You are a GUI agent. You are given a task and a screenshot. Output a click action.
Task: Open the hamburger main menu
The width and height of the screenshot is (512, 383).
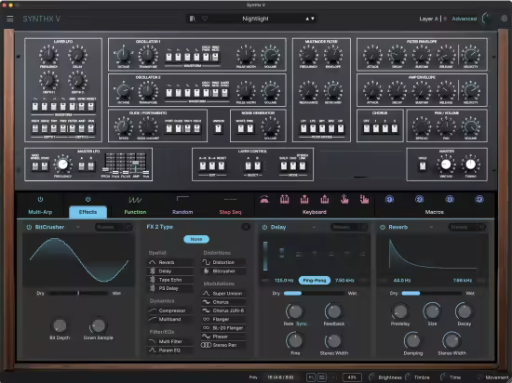10,19
